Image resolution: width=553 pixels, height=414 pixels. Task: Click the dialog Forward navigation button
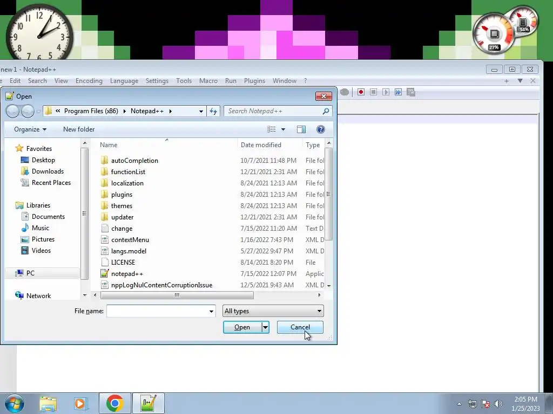[x=28, y=111]
